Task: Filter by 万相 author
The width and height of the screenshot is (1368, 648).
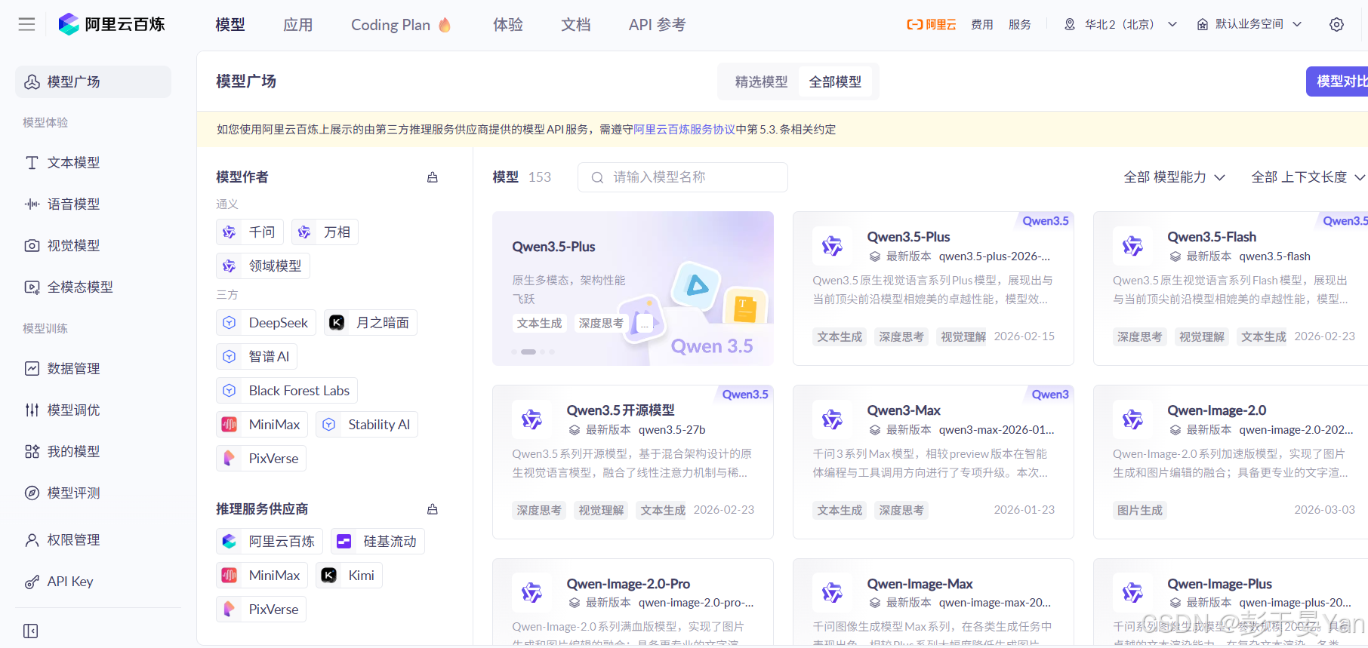Action: (x=325, y=232)
